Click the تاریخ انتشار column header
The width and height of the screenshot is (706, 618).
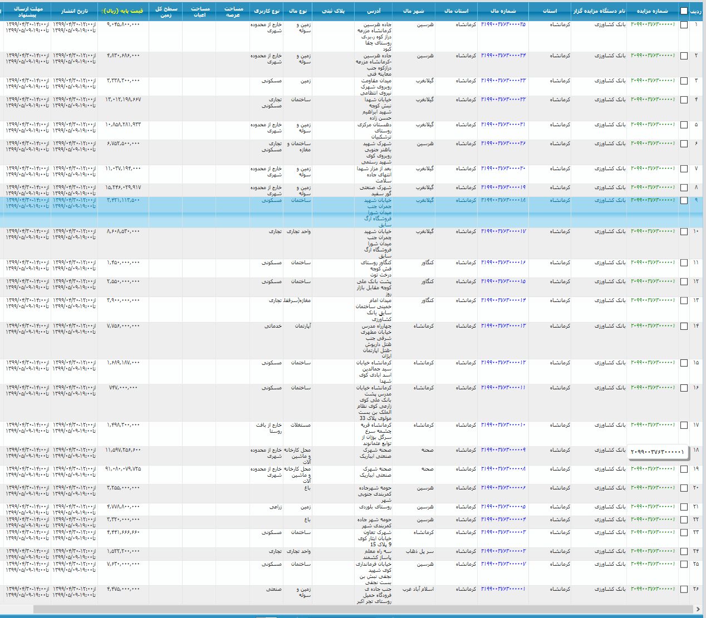pyautogui.click(x=74, y=11)
